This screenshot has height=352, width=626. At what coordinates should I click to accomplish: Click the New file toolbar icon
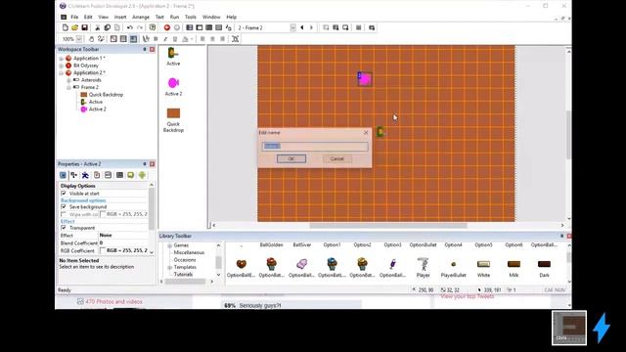[x=66, y=27]
